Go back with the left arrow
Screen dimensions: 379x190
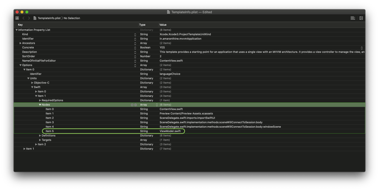(x=23, y=18)
